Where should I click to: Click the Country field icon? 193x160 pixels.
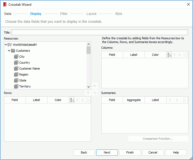(x=16, y=63)
